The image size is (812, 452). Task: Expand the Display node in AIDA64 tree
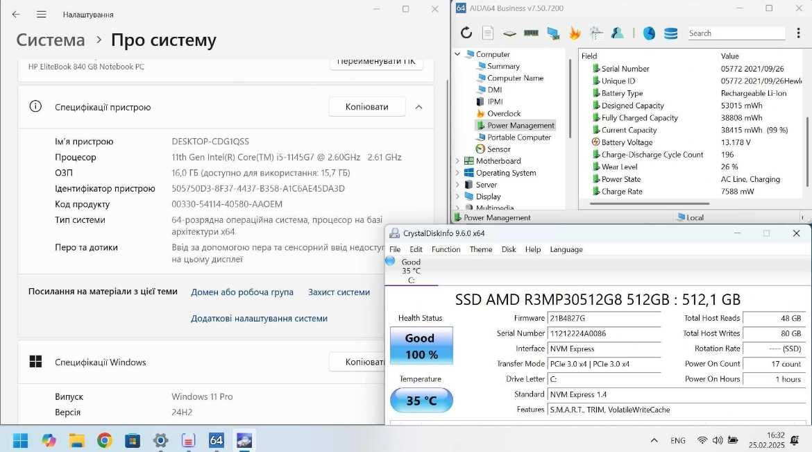pyautogui.click(x=457, y=196)
